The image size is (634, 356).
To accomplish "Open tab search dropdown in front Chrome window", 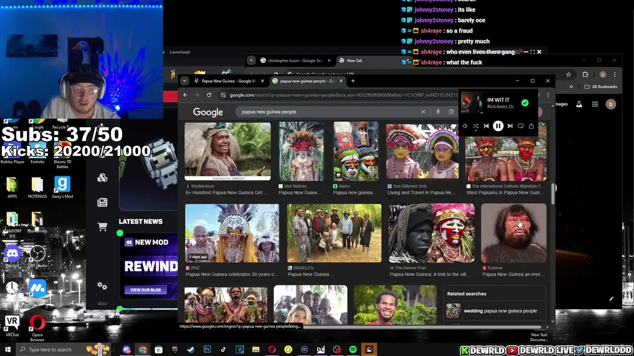I will click(x=184, y=81).
